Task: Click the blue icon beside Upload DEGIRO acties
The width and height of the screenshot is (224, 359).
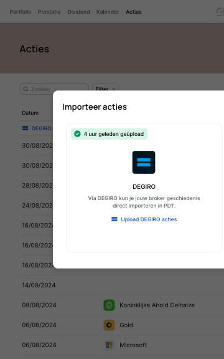Action: pyautogui.click(x=114, y=219)
